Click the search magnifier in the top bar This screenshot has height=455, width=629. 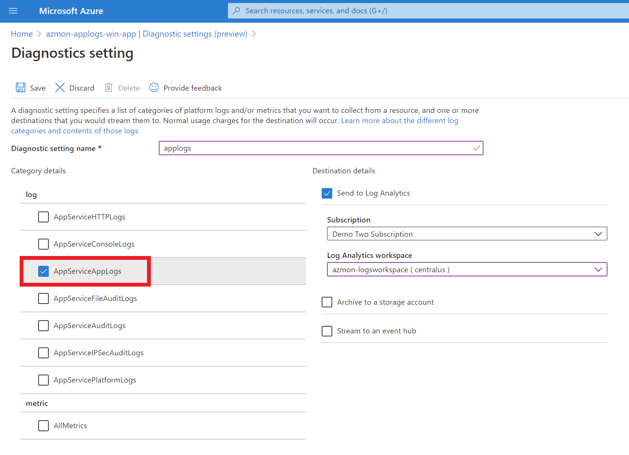tap(236, 11)
